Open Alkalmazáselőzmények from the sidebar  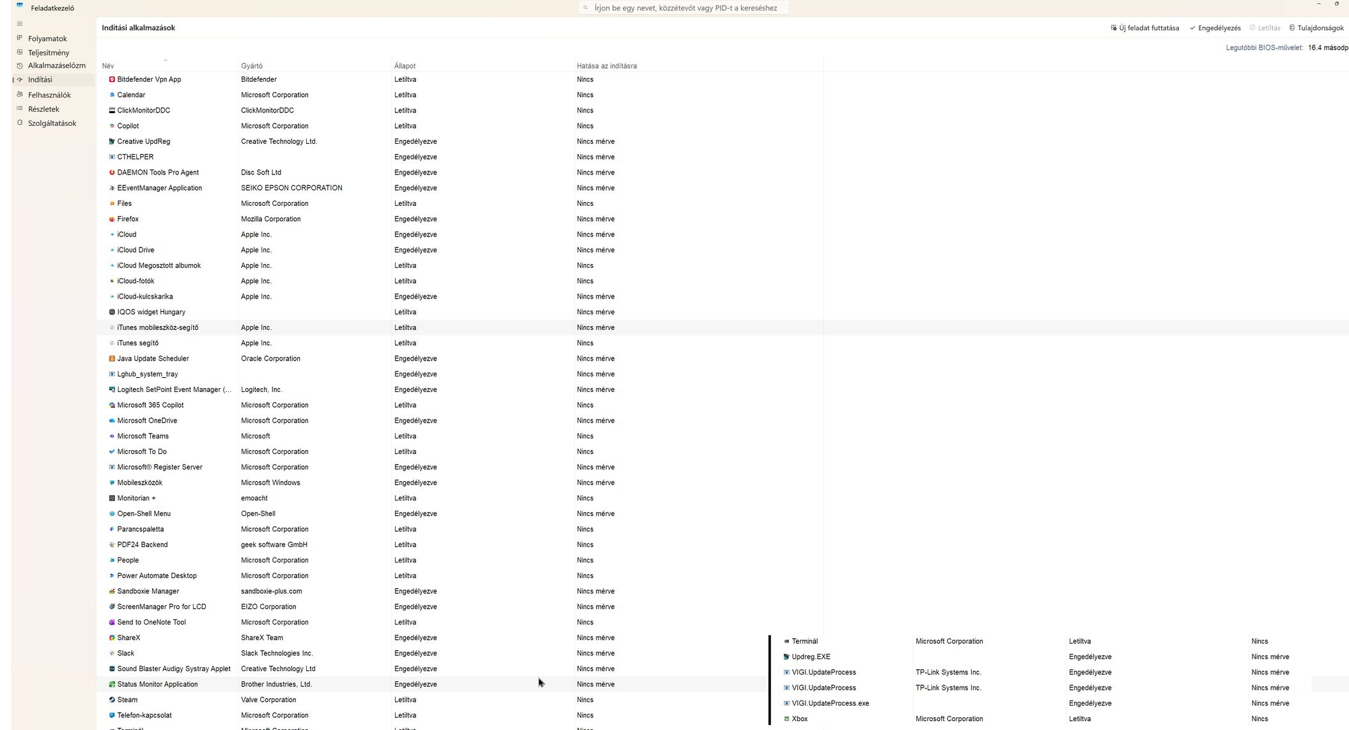pyautogui.click(x=56, y=66)
